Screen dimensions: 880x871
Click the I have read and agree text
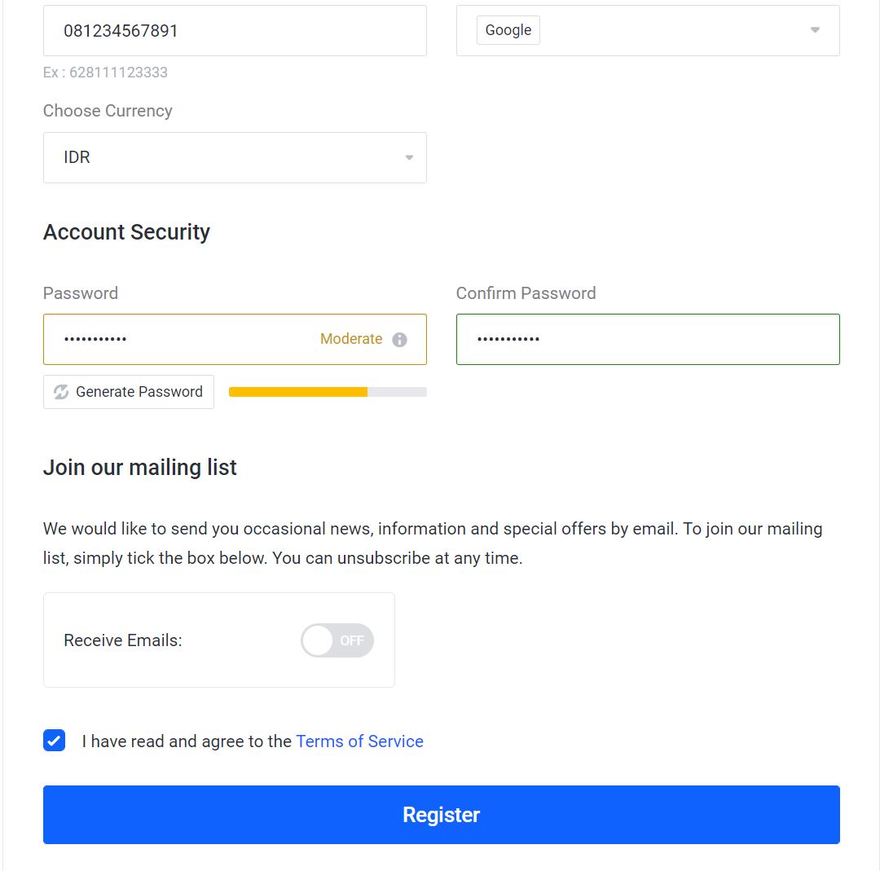[x=186, y=741]
